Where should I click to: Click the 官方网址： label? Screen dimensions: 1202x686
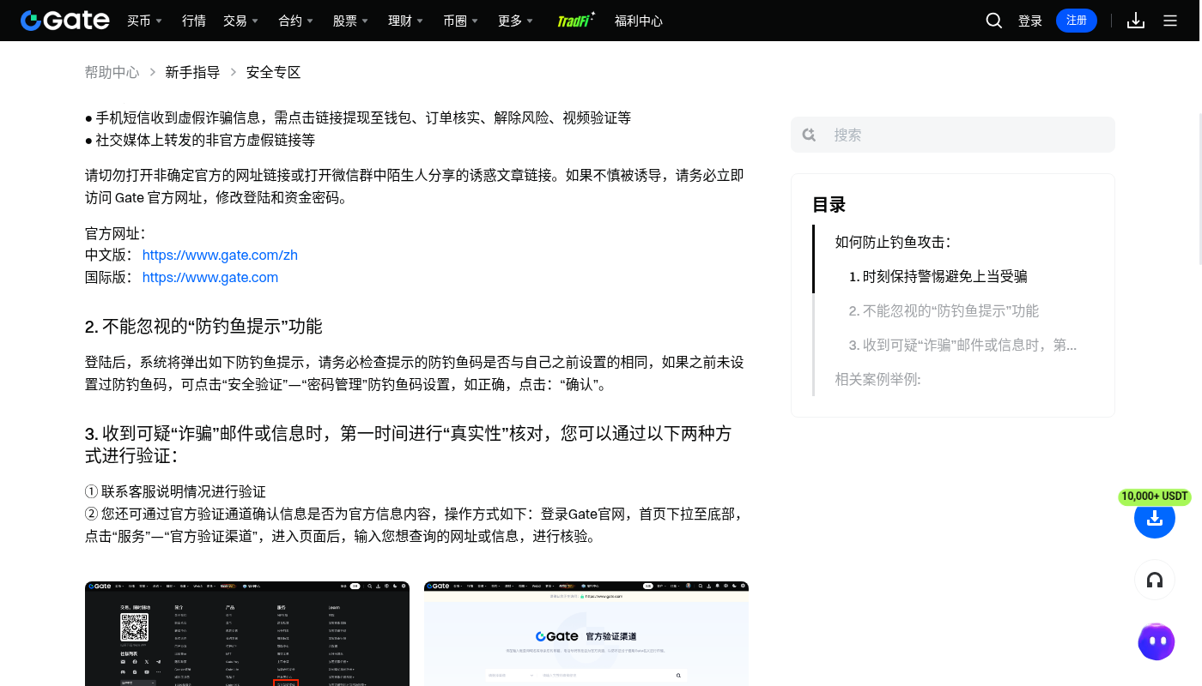point(116,232)
